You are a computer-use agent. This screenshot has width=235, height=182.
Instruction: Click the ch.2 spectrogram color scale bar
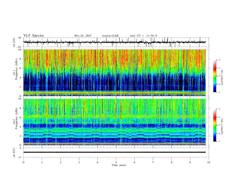tap(215, 125)
